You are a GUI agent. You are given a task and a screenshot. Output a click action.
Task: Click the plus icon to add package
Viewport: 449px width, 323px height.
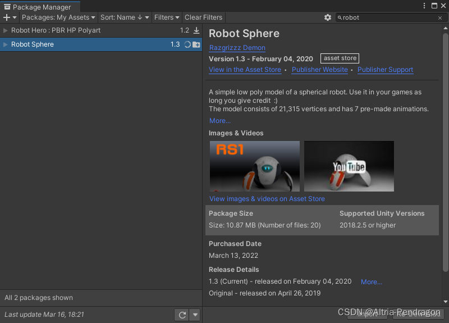coord(6,17)
